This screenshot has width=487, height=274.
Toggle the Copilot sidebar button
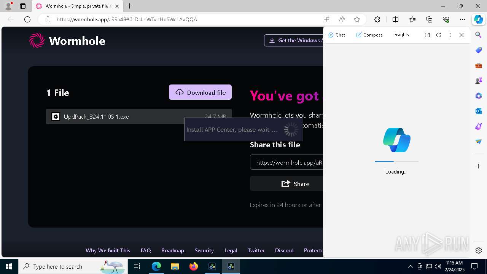[x=479, y=19]
